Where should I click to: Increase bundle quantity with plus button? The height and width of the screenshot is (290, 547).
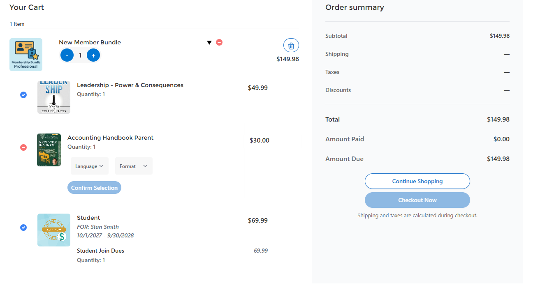[93, 55]
